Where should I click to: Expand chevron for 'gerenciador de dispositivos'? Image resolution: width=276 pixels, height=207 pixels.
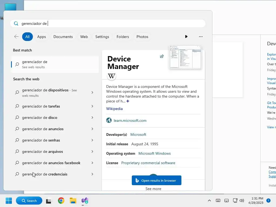pyautogui.click(x=92, y=92)
